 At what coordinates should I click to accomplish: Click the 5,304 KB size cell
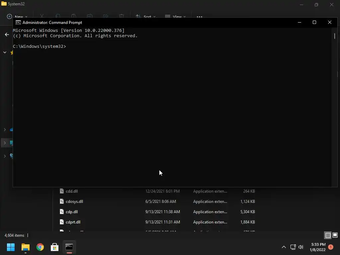248,212
